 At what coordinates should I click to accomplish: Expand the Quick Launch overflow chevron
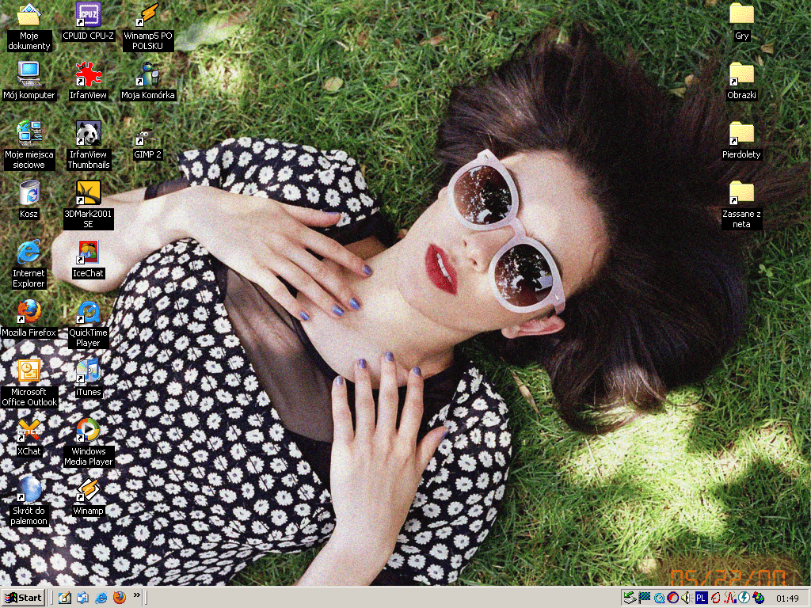[136, 595]
